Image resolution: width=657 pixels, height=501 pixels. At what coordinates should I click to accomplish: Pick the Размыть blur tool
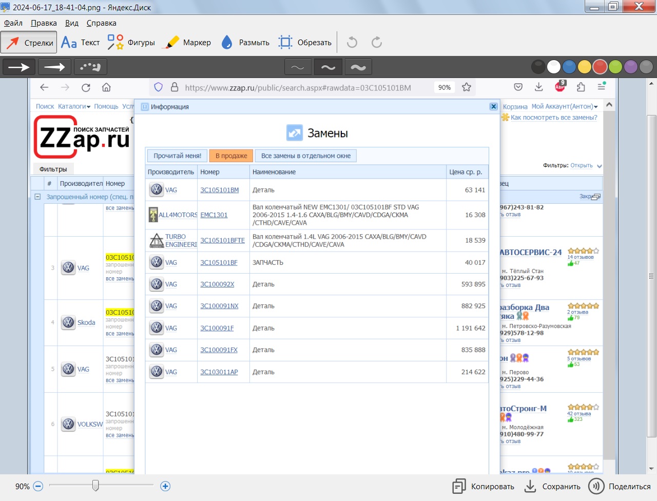coord(245,43)
